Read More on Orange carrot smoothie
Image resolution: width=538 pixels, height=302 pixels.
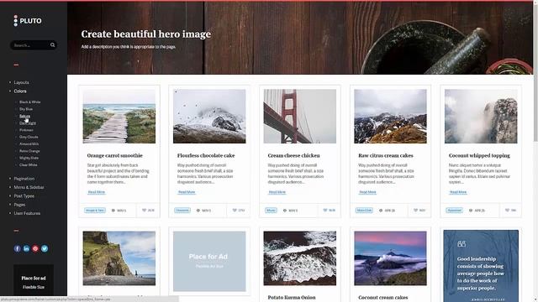(97, 192)
